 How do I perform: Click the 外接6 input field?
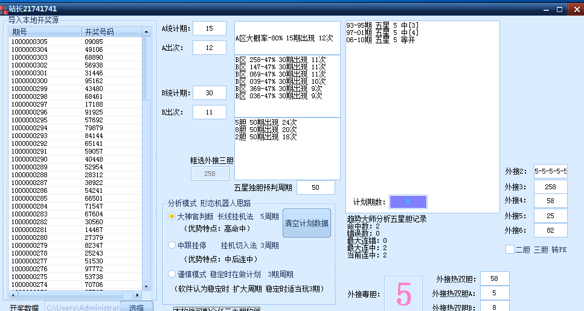pos(550,230)
